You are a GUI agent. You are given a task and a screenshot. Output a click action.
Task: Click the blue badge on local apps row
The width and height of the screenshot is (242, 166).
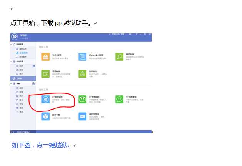34,66
